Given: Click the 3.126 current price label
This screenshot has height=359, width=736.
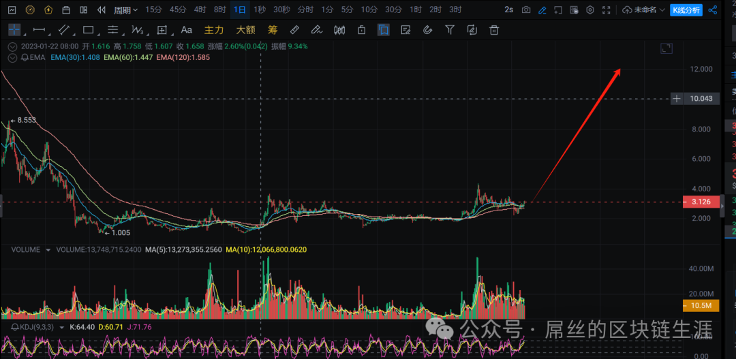Looking at the screenshot, I should point(700,202).
